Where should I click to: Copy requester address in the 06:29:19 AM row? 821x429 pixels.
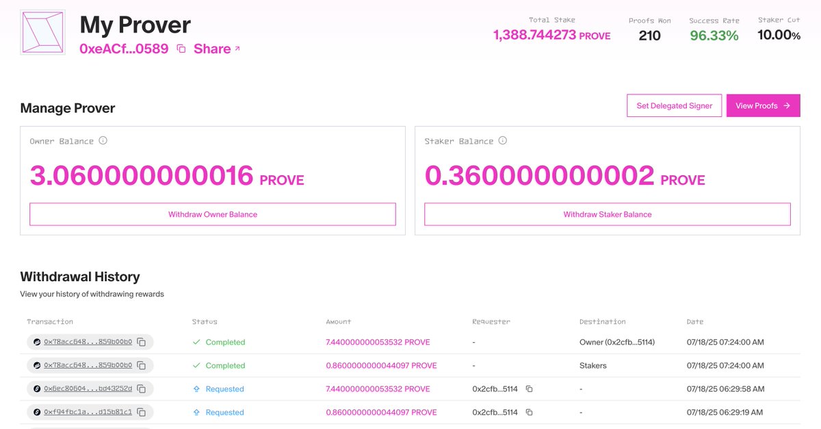point(529,412)
